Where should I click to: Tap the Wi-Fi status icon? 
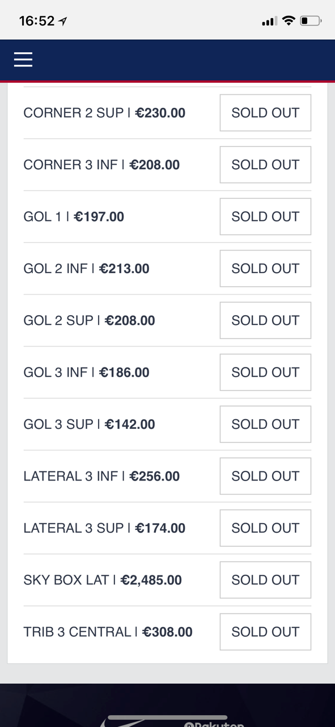(x=289, y=21)
